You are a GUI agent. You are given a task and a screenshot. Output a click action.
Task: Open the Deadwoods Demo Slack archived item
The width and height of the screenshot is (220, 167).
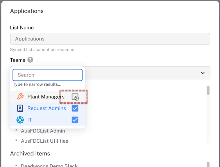tap(49, 166)
